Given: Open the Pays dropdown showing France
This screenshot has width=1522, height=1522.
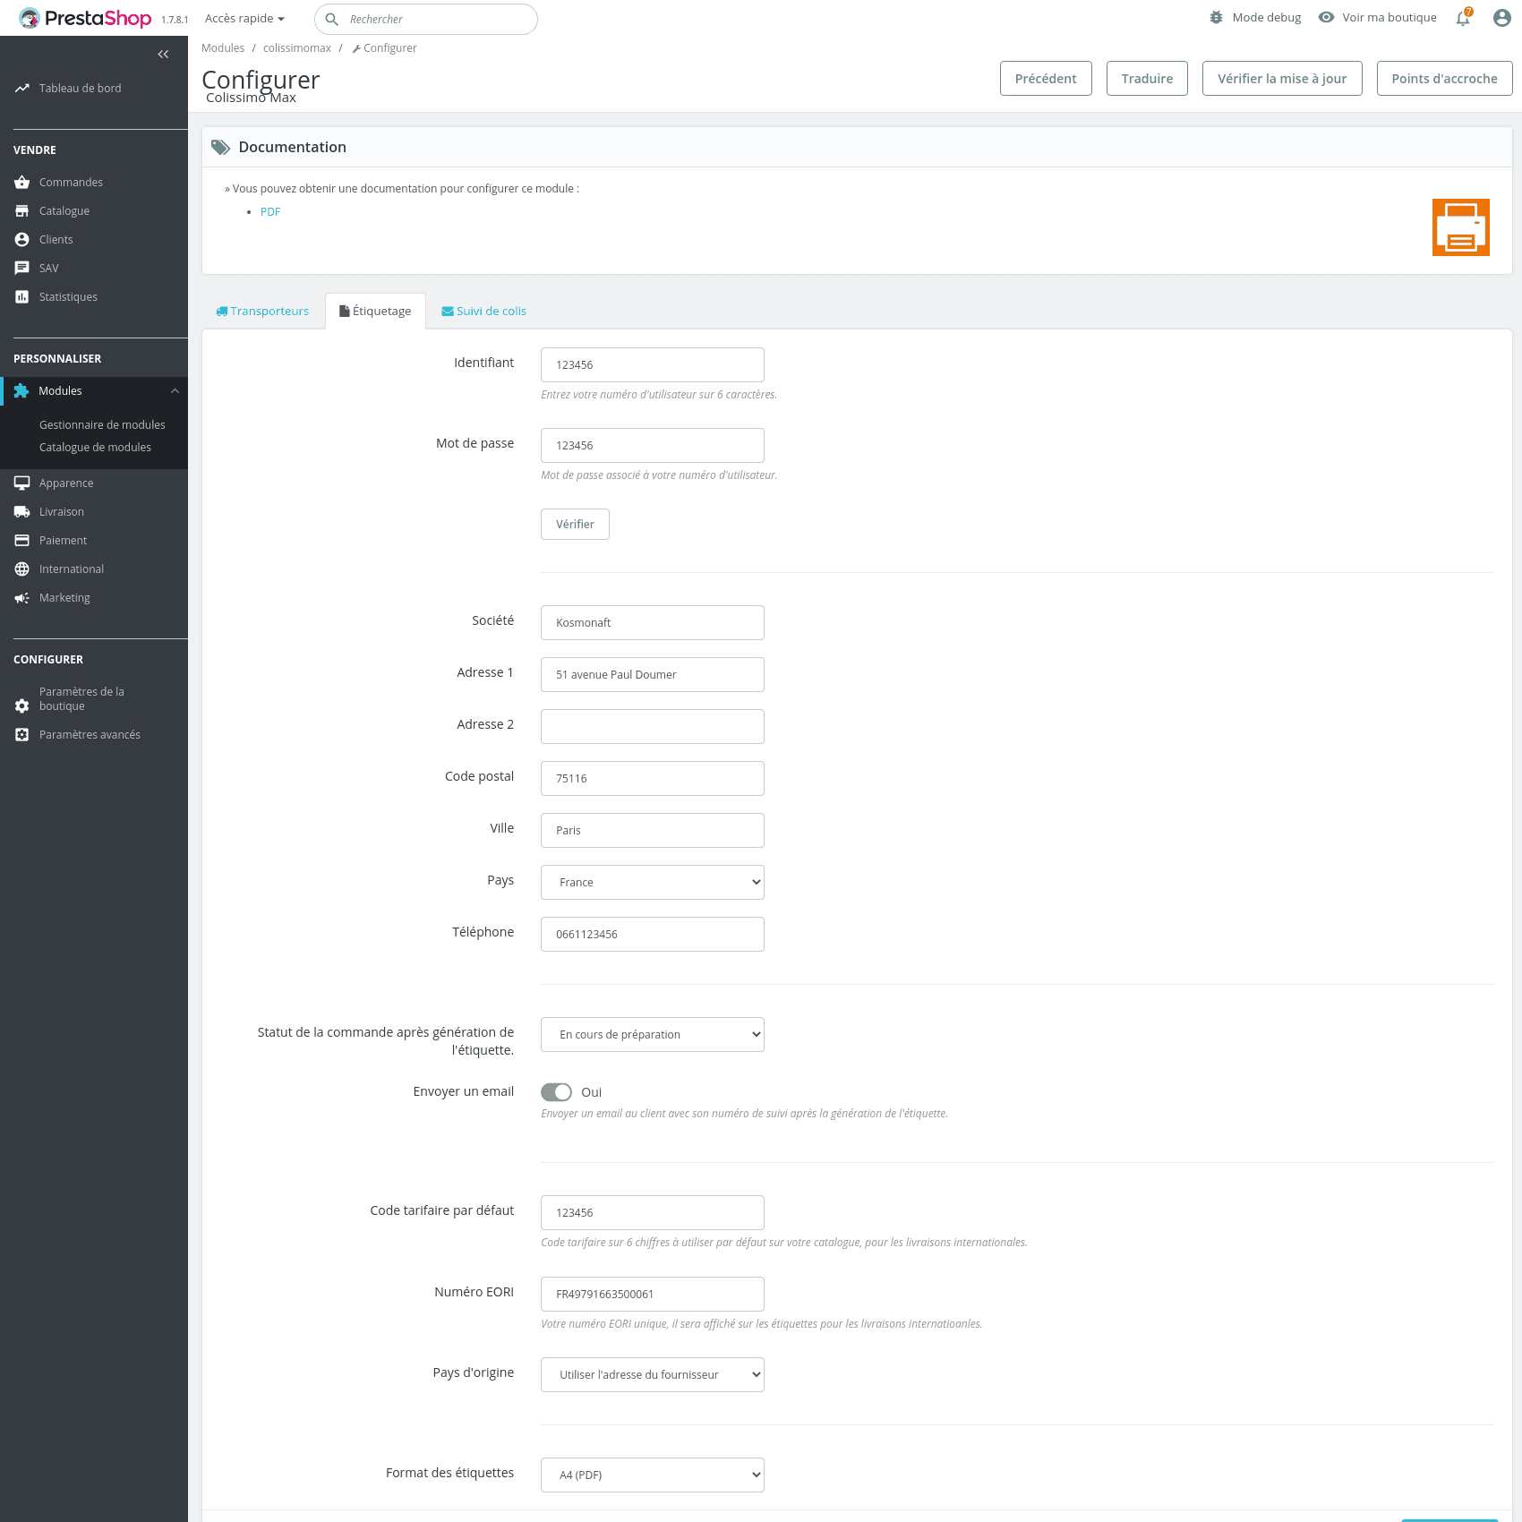Looking at the screenshot, I should [652, 883].
